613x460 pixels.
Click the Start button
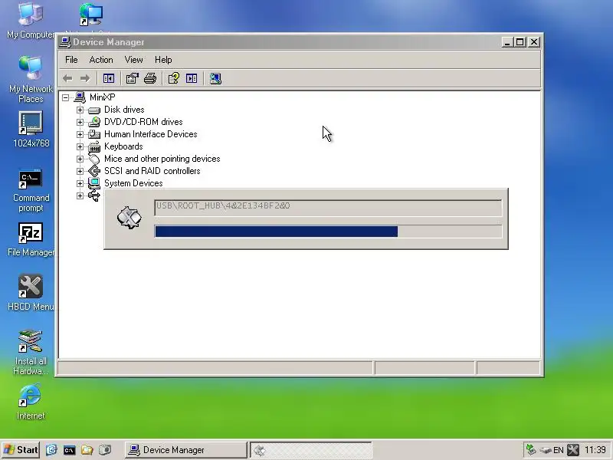coord(21,450)
